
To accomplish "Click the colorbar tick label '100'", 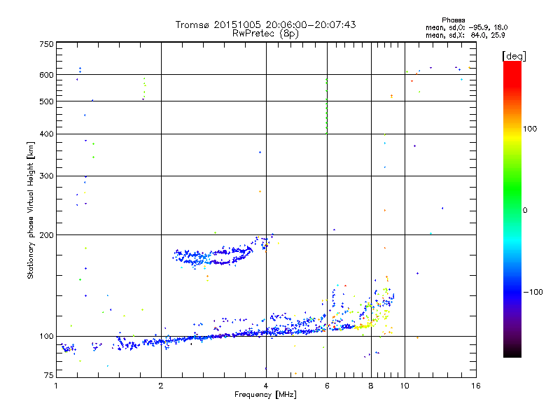I will coord(530,129).
